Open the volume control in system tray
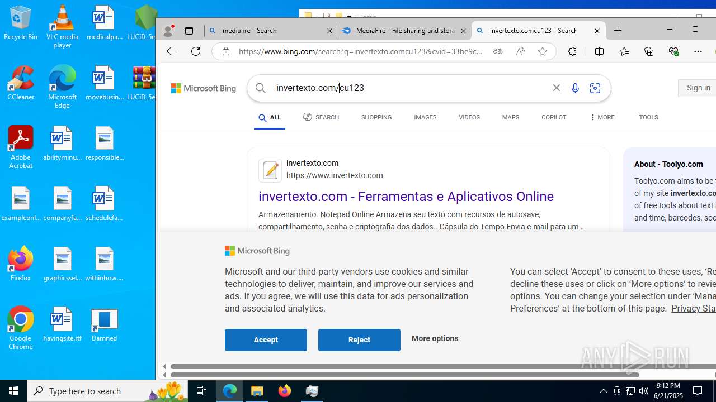The width and height of the screenshot is (716, 402). click(x=644, y=391)
